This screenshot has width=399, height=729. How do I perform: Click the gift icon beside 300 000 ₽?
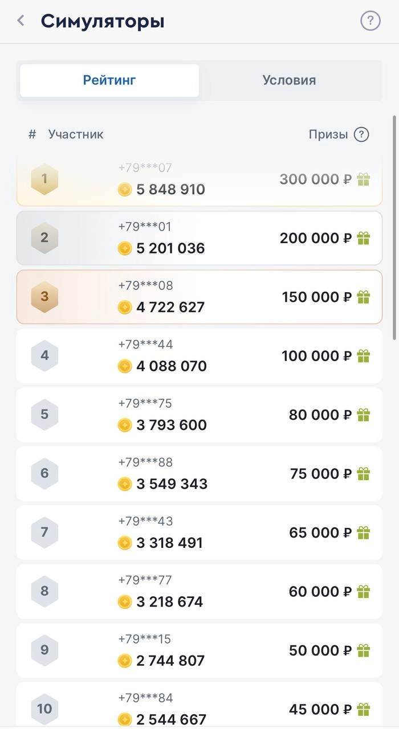click(364, 179)
